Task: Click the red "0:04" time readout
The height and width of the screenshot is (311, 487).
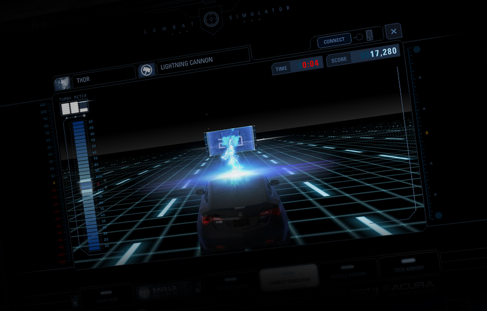Action: click(x=310, y=64)
